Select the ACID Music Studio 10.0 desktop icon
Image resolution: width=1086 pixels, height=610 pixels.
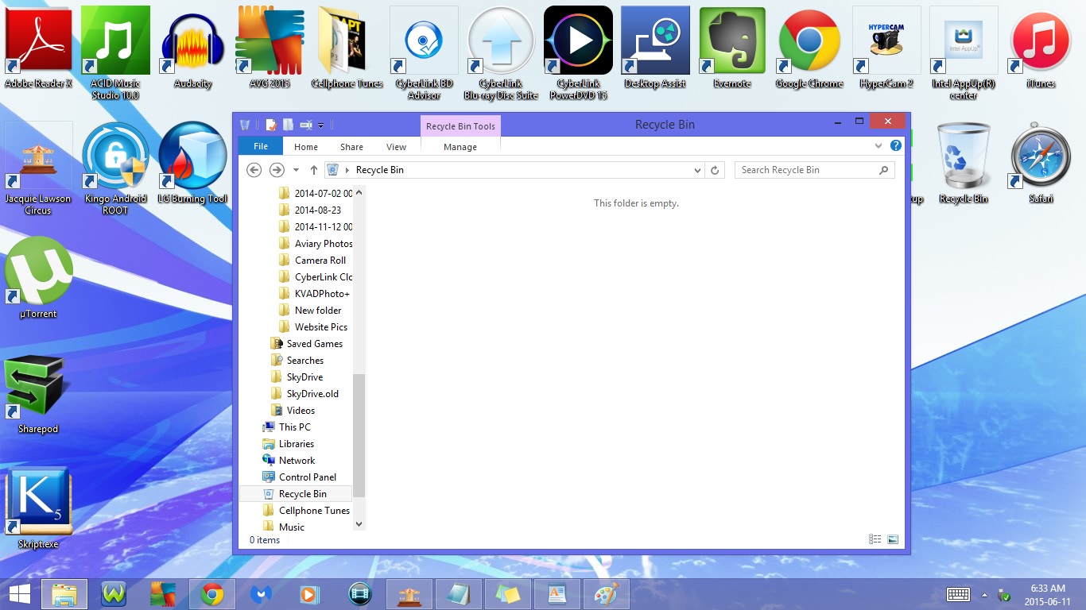(x=116, y=52)
